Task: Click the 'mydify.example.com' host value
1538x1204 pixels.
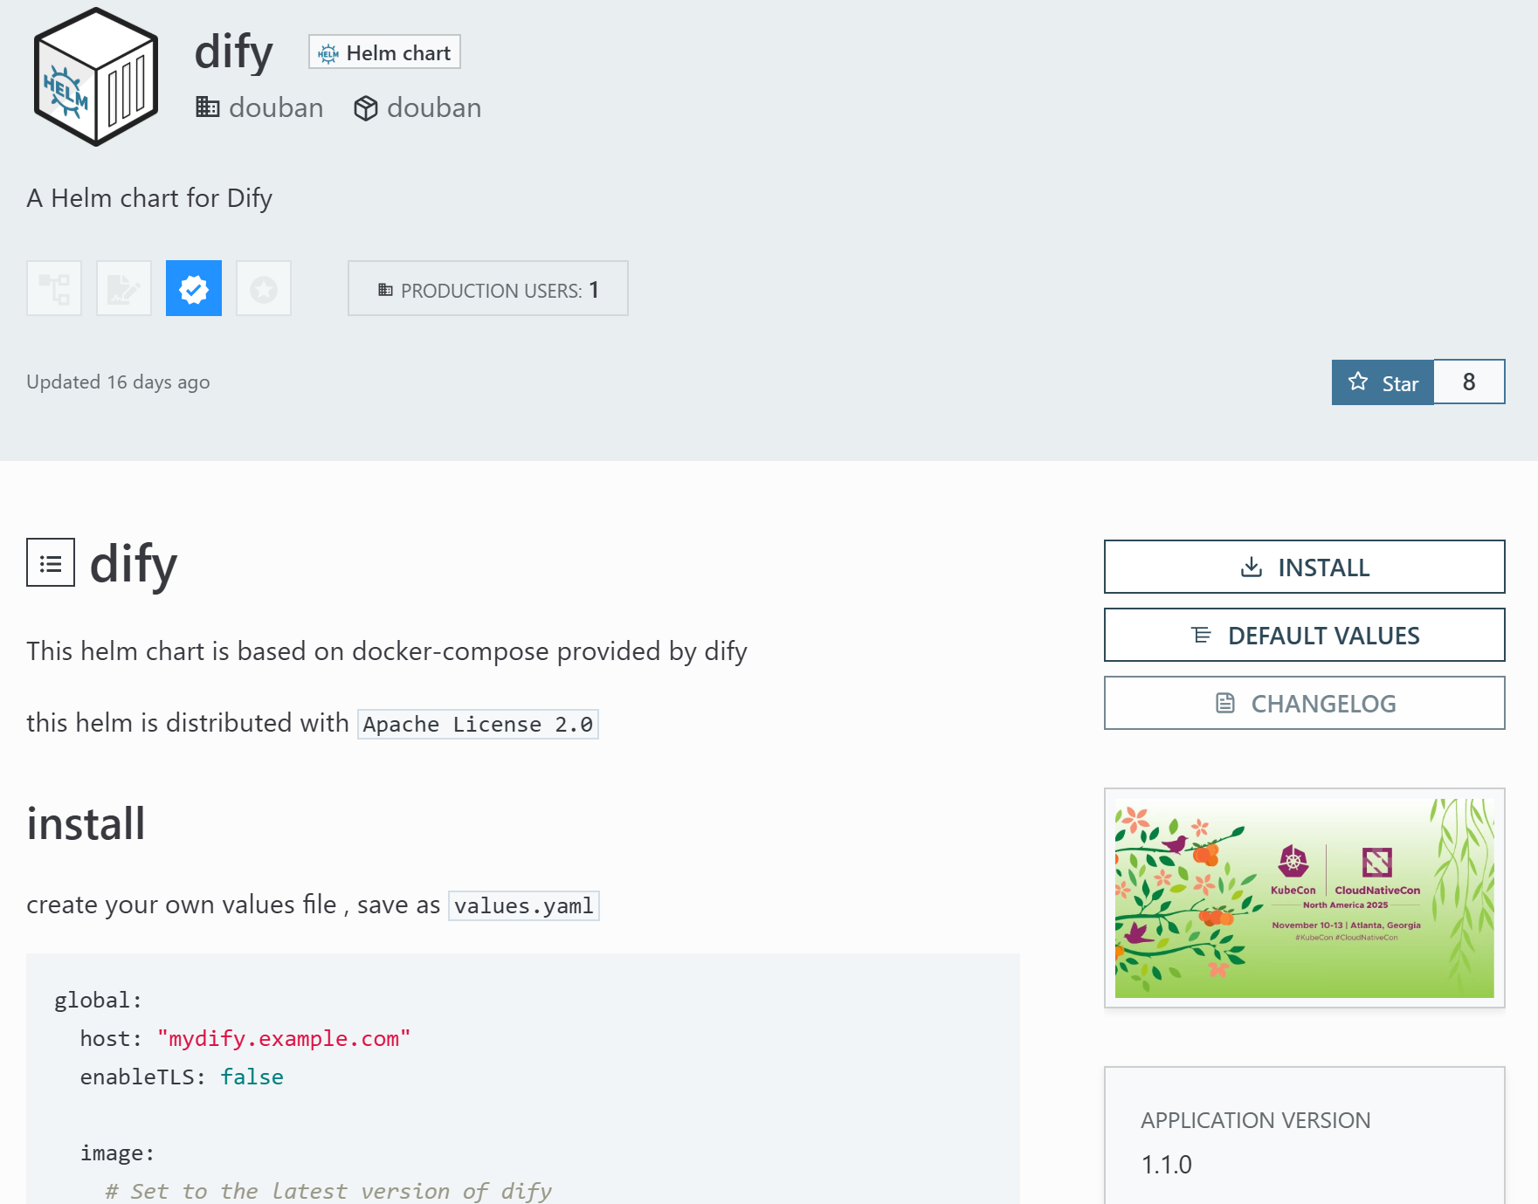Action: (x=284, y=1039)
